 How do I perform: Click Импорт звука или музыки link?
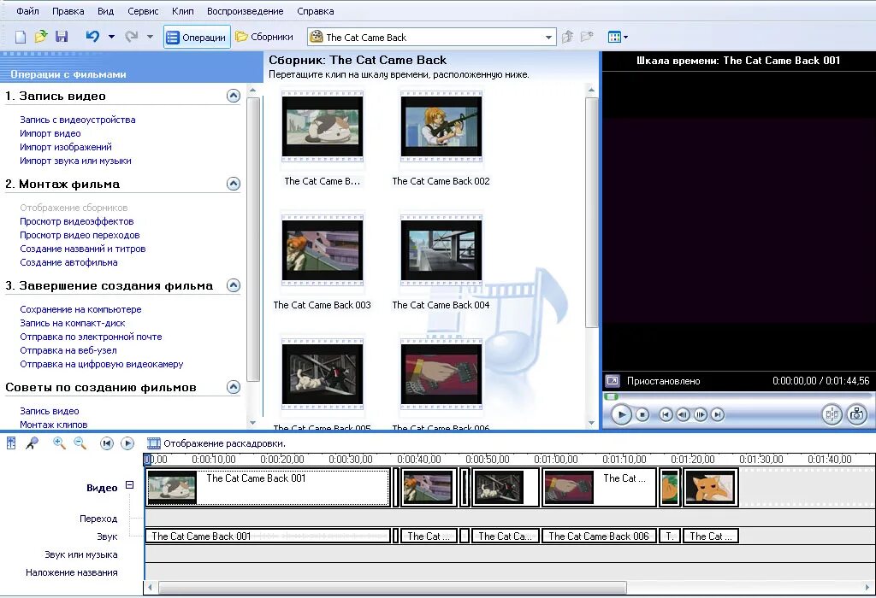point(75,161)
